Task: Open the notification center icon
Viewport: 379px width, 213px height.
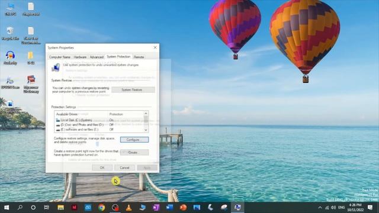Action: [370, 207]
